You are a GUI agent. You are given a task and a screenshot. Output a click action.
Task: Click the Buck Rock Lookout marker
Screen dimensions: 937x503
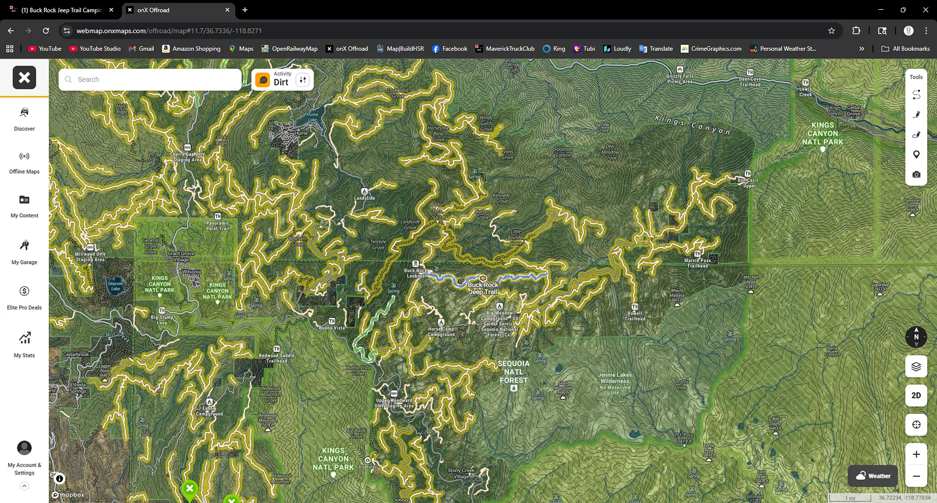(x=415, y=264)
